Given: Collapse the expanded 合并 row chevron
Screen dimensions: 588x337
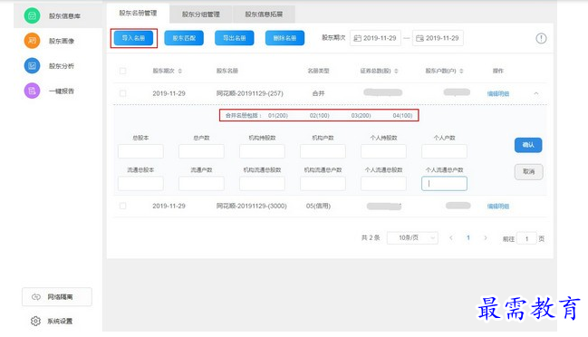Looking at the screenshot, I should (535, 93).
